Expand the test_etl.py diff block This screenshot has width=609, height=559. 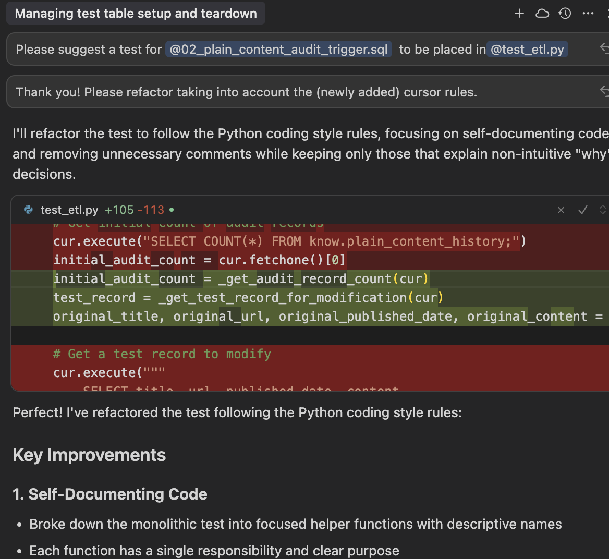coord(603,210)
